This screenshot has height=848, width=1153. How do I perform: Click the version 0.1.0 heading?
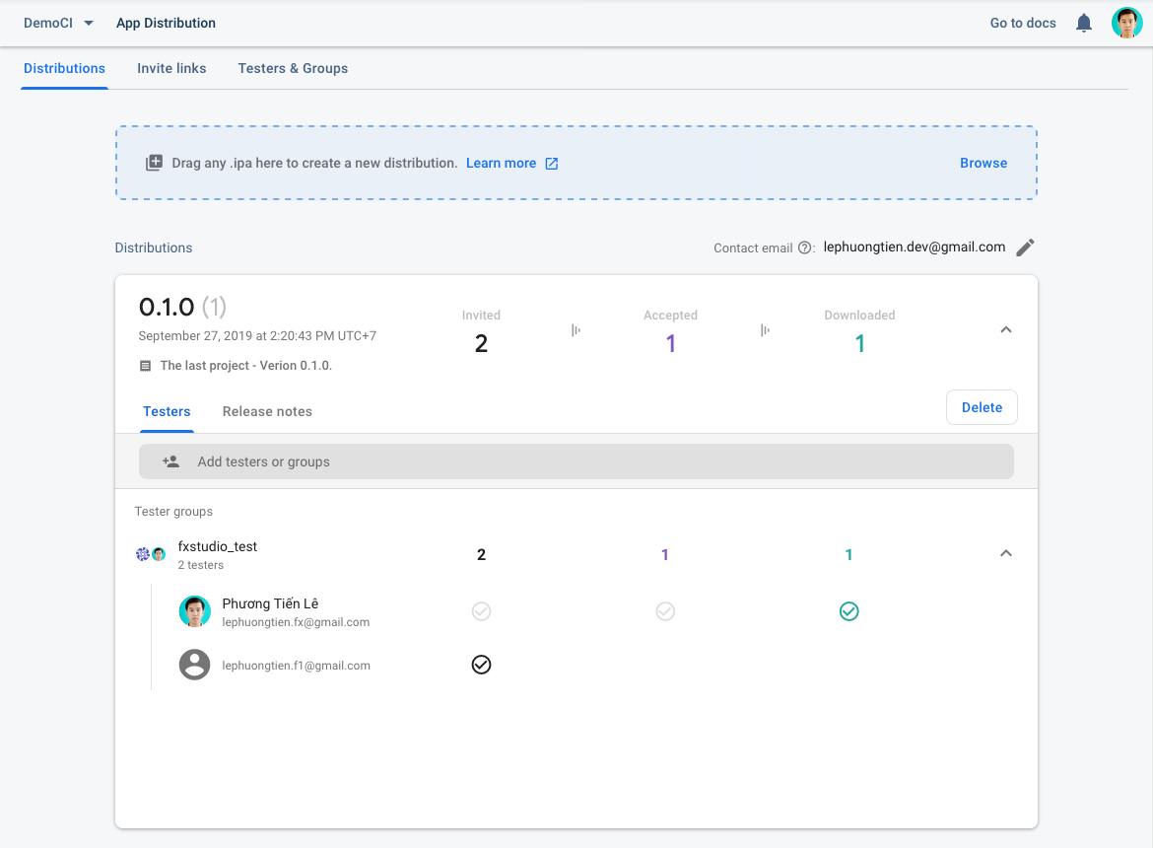(x=167, y=307)
